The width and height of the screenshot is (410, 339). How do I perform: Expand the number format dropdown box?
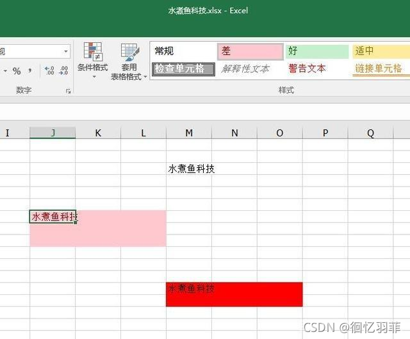click(x=66, y=51)
